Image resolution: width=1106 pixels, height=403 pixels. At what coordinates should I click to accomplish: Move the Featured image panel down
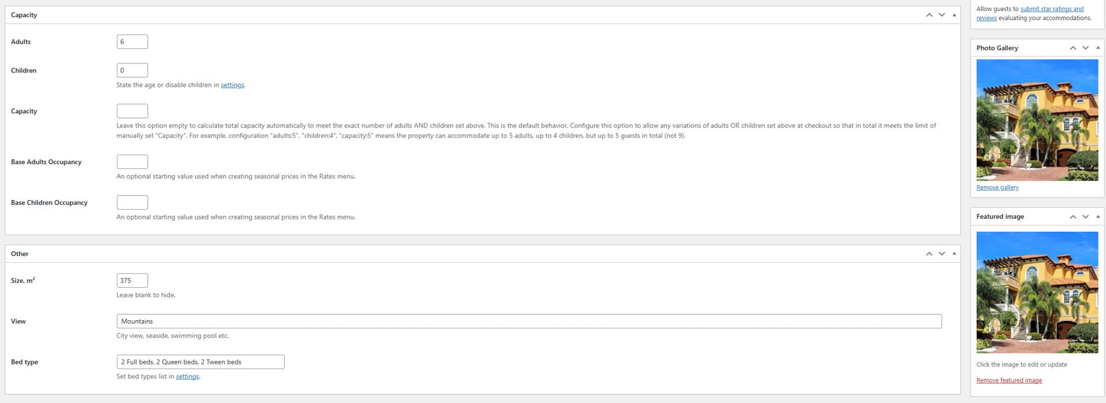pyautogui.click(x=1085, y=216)
